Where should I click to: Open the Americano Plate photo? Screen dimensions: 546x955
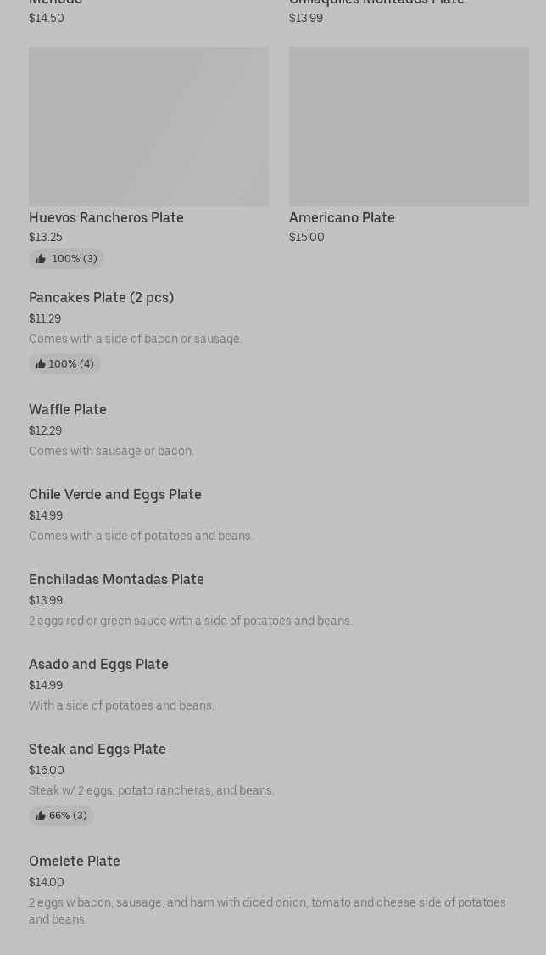pyautogui.click(x=409, y=126)
